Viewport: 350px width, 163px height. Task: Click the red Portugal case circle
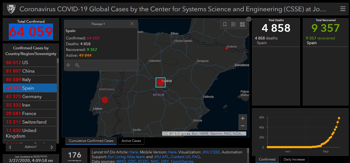(x=105, y=100)
